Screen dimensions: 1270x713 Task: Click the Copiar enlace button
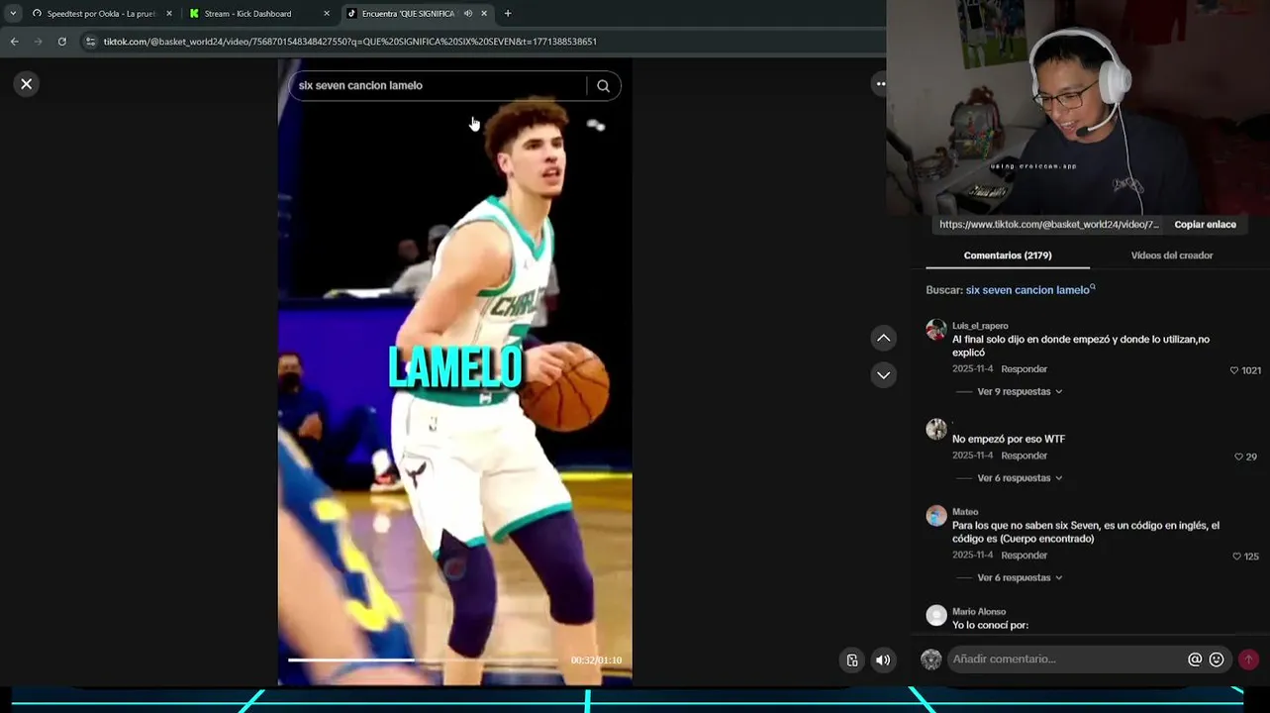[1205, 225]
